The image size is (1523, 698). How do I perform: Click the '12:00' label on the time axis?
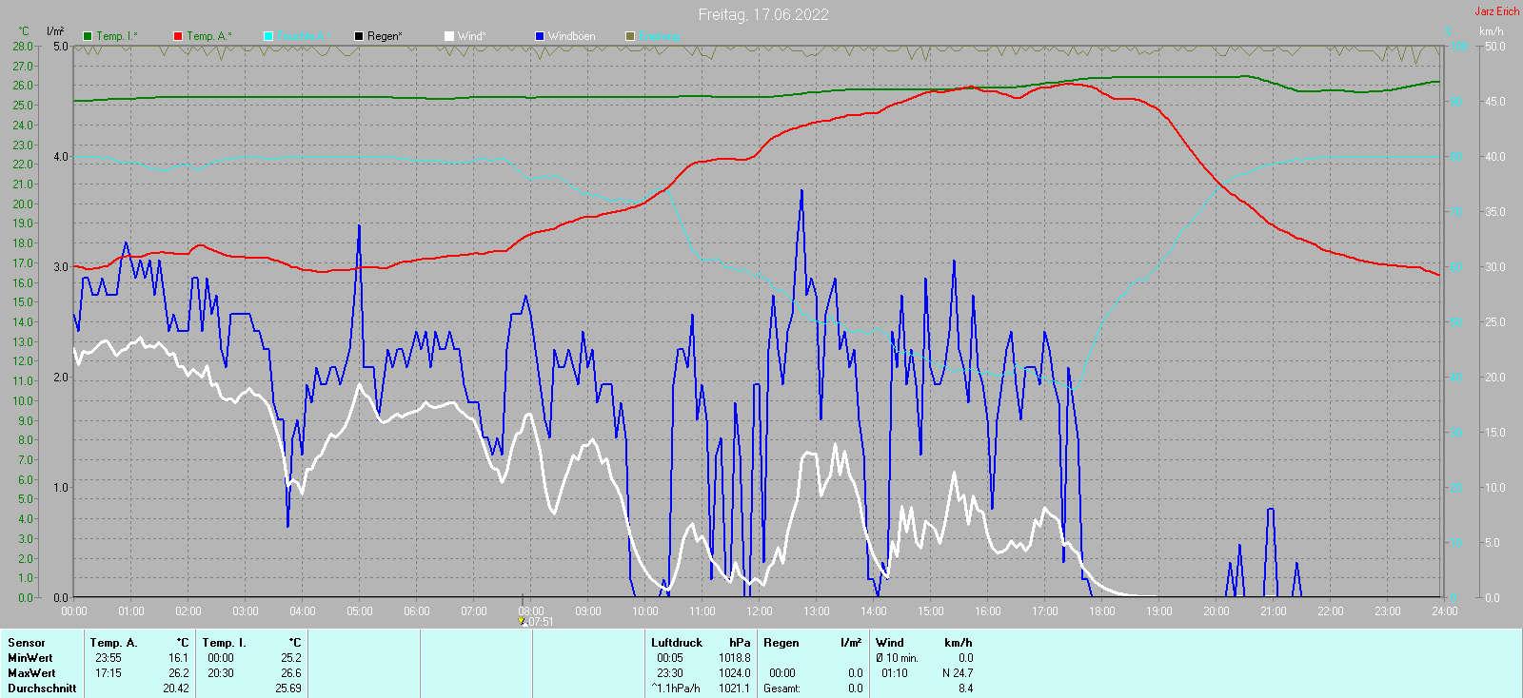(x=760, y=611)
